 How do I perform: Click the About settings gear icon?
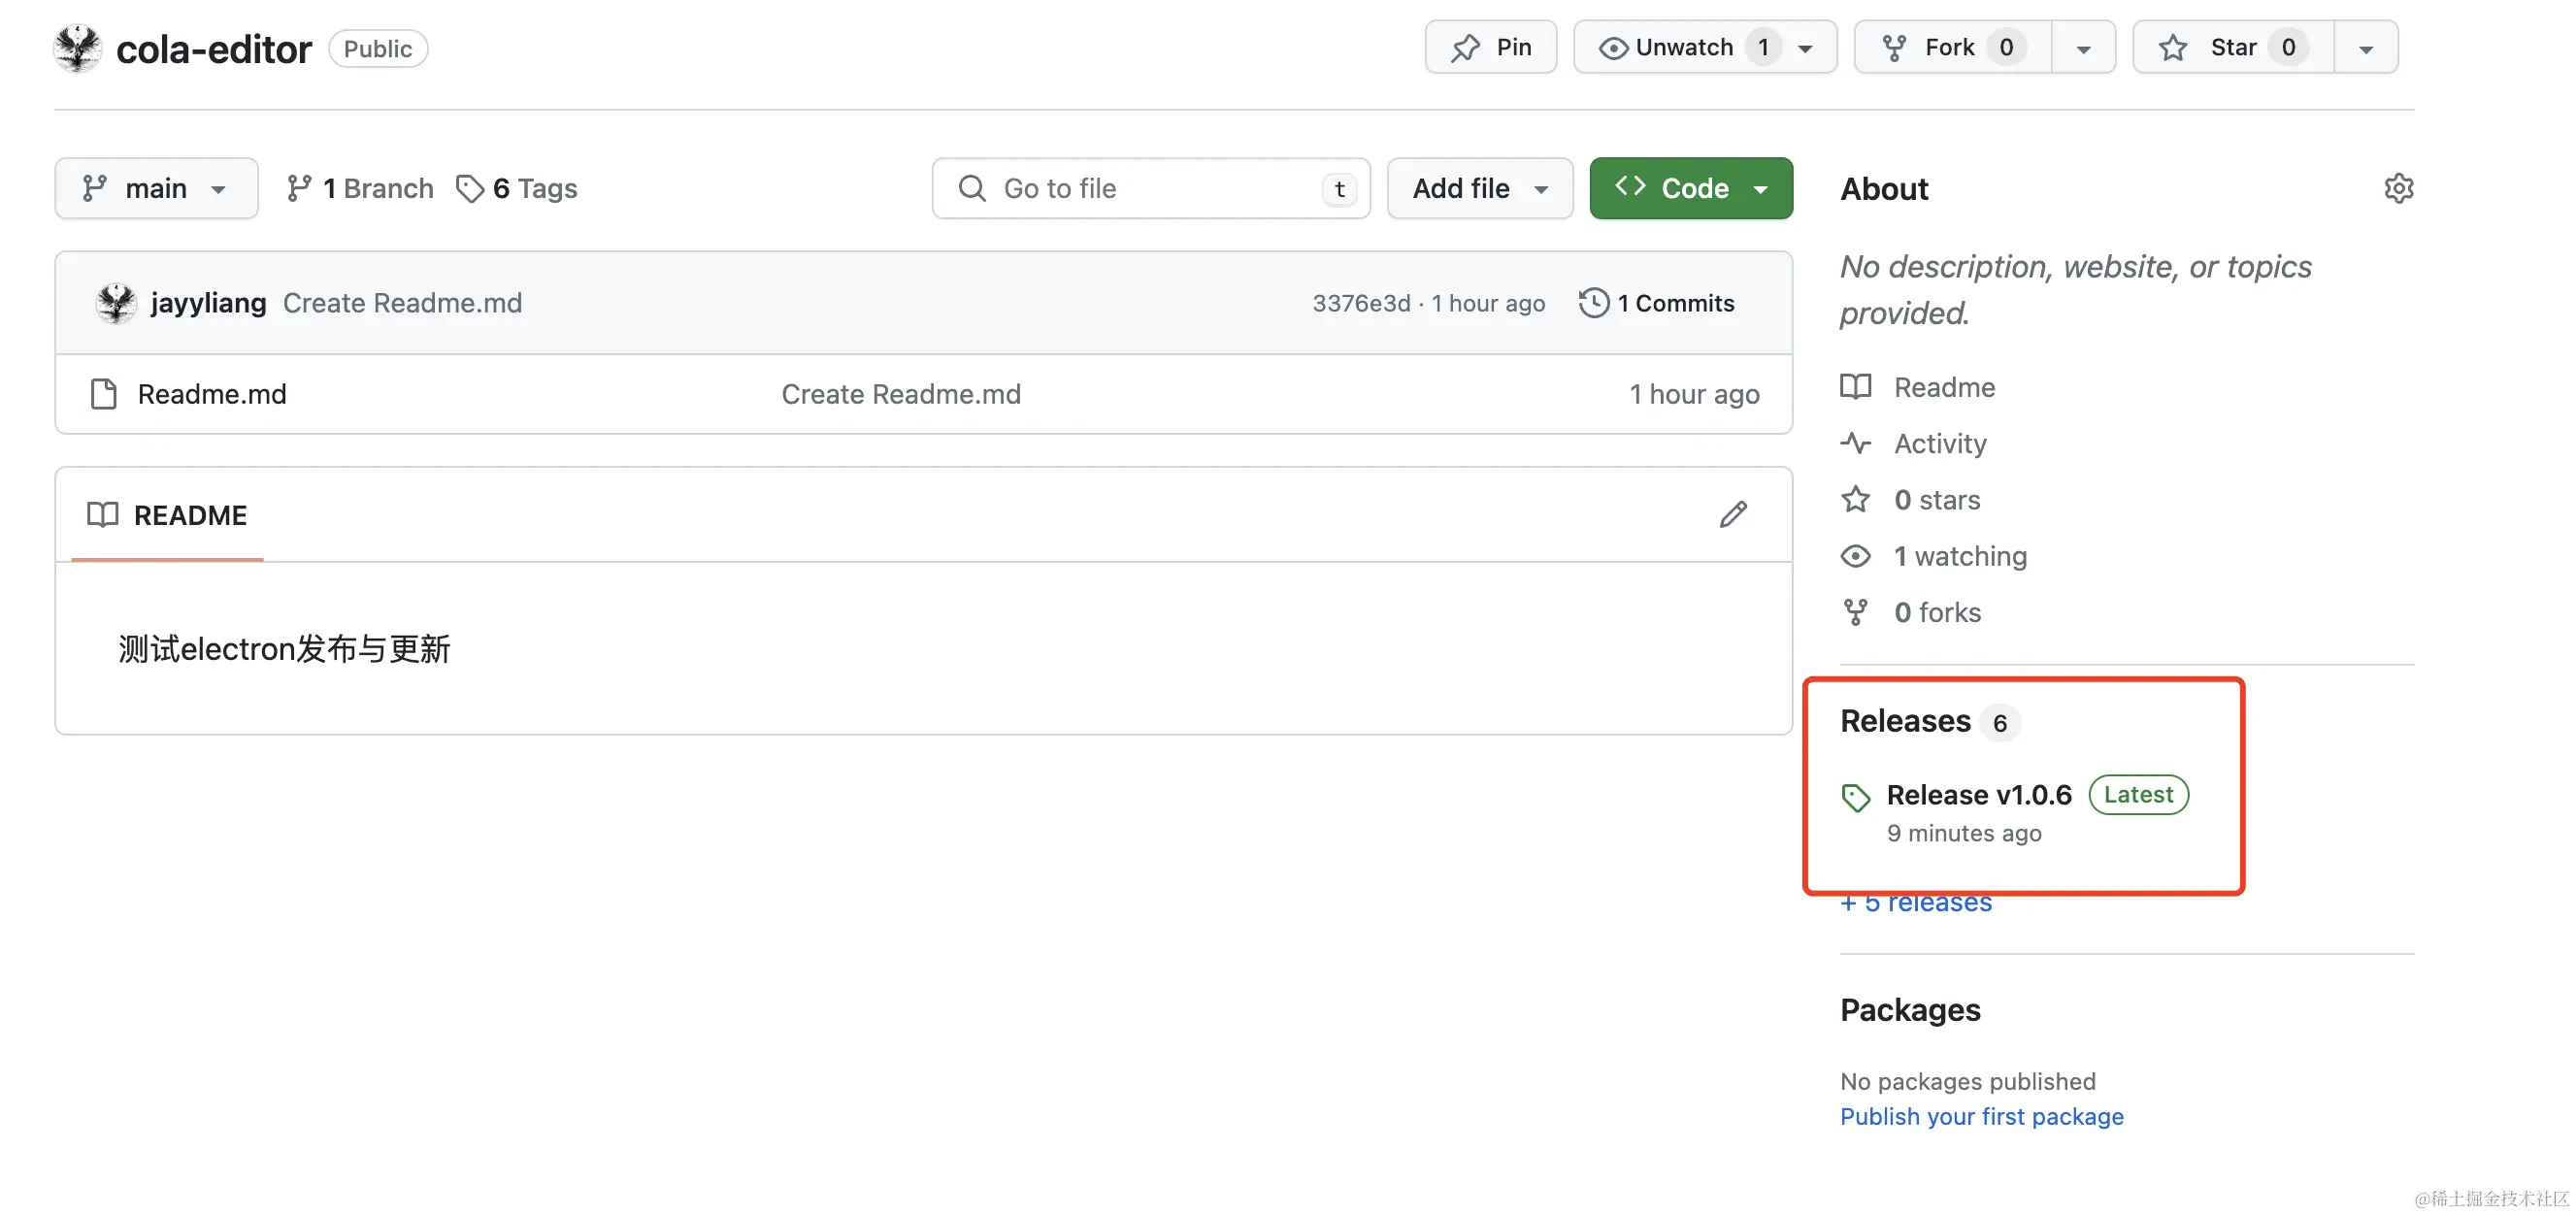click(2398, 188)
